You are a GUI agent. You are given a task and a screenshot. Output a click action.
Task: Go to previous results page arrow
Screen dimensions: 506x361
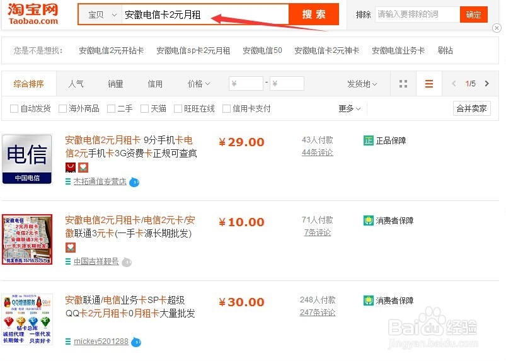(x=454, y=84)
